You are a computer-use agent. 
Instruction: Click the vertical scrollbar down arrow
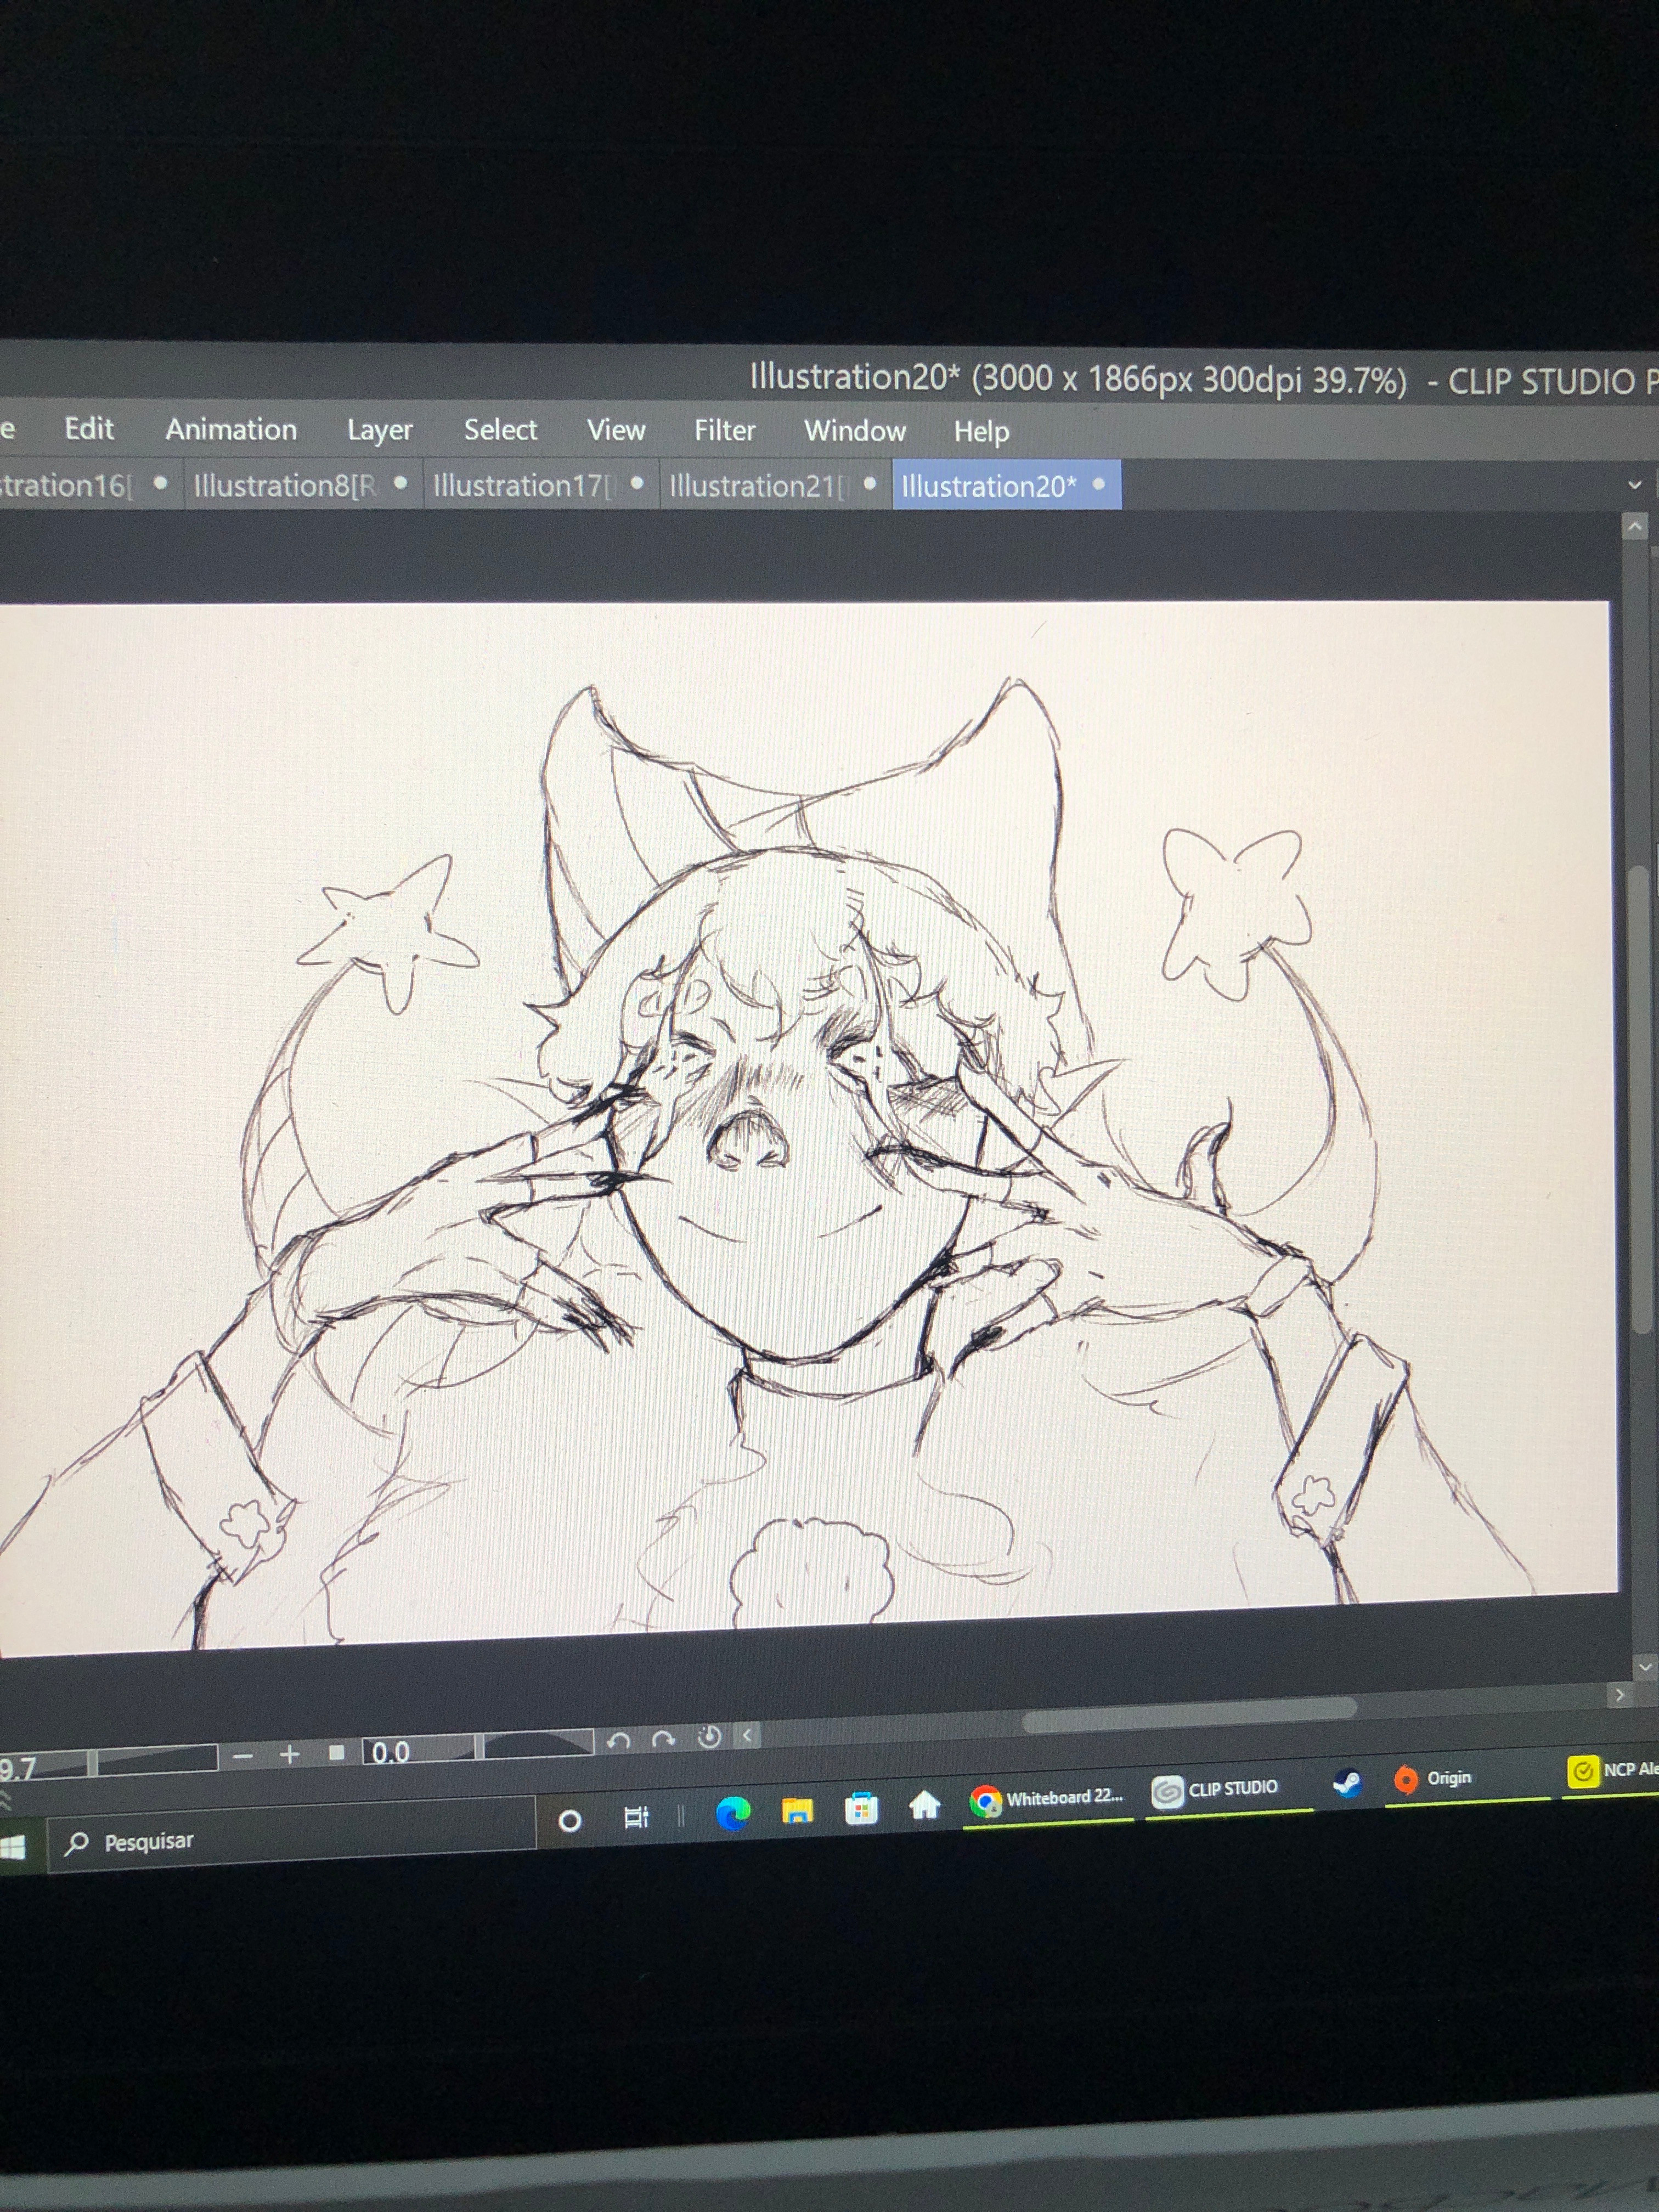[x=1645, y=1667]
